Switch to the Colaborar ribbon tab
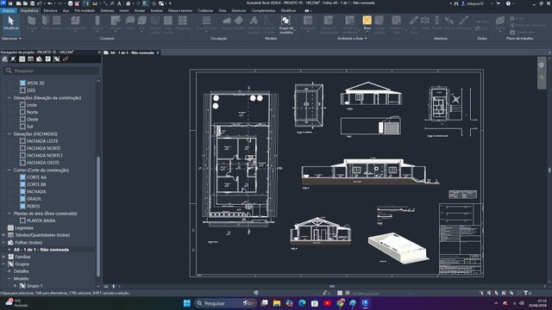This screenshot has width=552, height=310. 205,10
